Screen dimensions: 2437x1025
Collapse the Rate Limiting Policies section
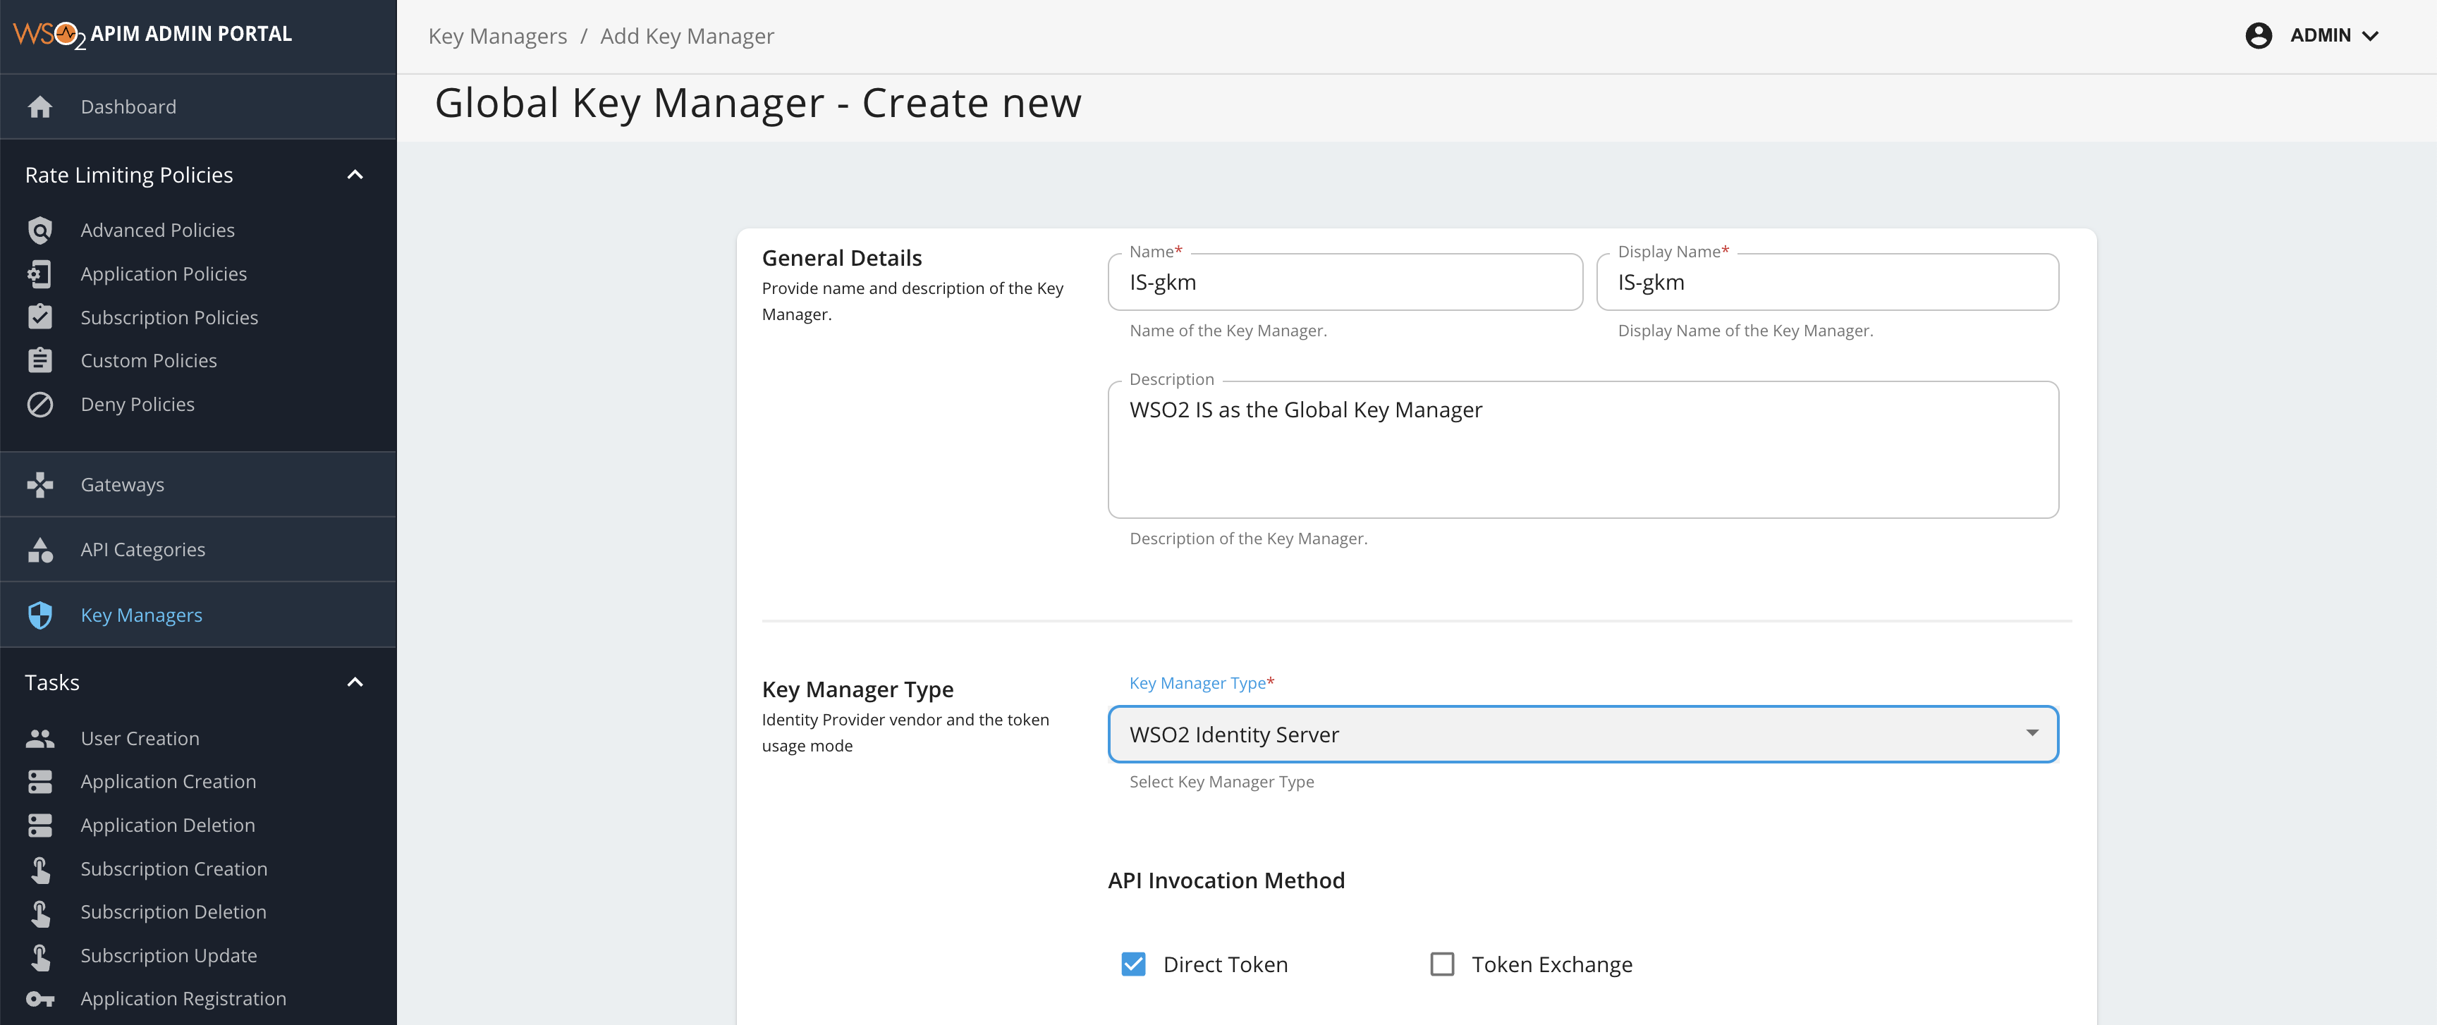(355, 174)
